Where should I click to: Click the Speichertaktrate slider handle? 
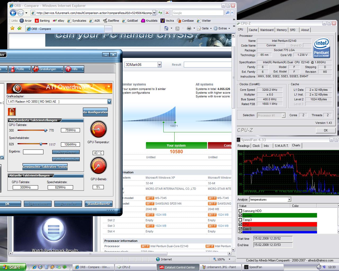pyautogui.click(x=41, y=144)
